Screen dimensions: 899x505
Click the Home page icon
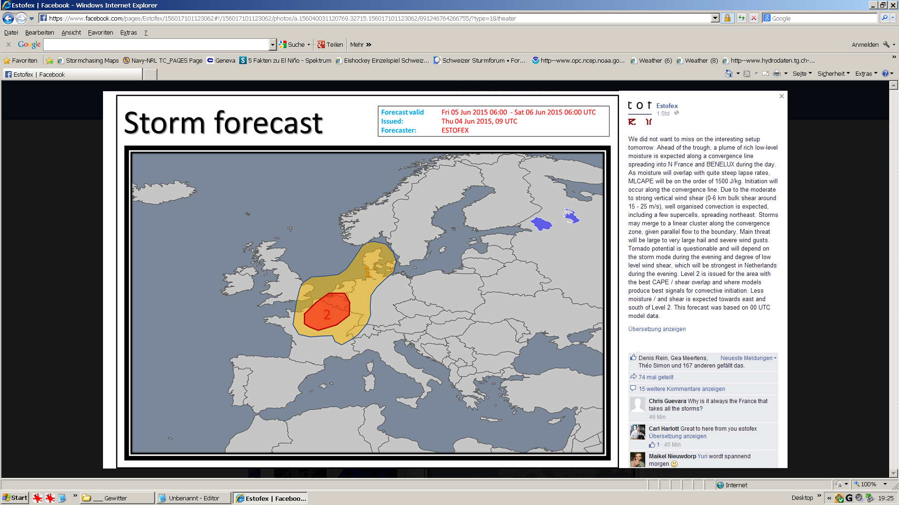[x=729, y=73]
